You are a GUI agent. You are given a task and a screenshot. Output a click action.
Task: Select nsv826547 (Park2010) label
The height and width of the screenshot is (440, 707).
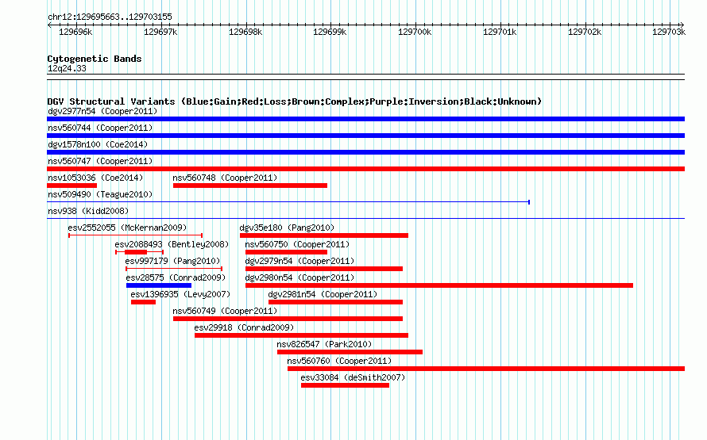[x=324, y=344]
